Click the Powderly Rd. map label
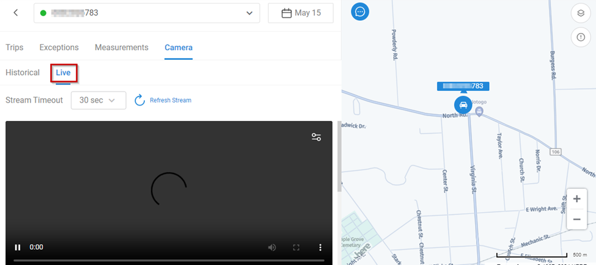596x265 pixels. pos(394,45)
